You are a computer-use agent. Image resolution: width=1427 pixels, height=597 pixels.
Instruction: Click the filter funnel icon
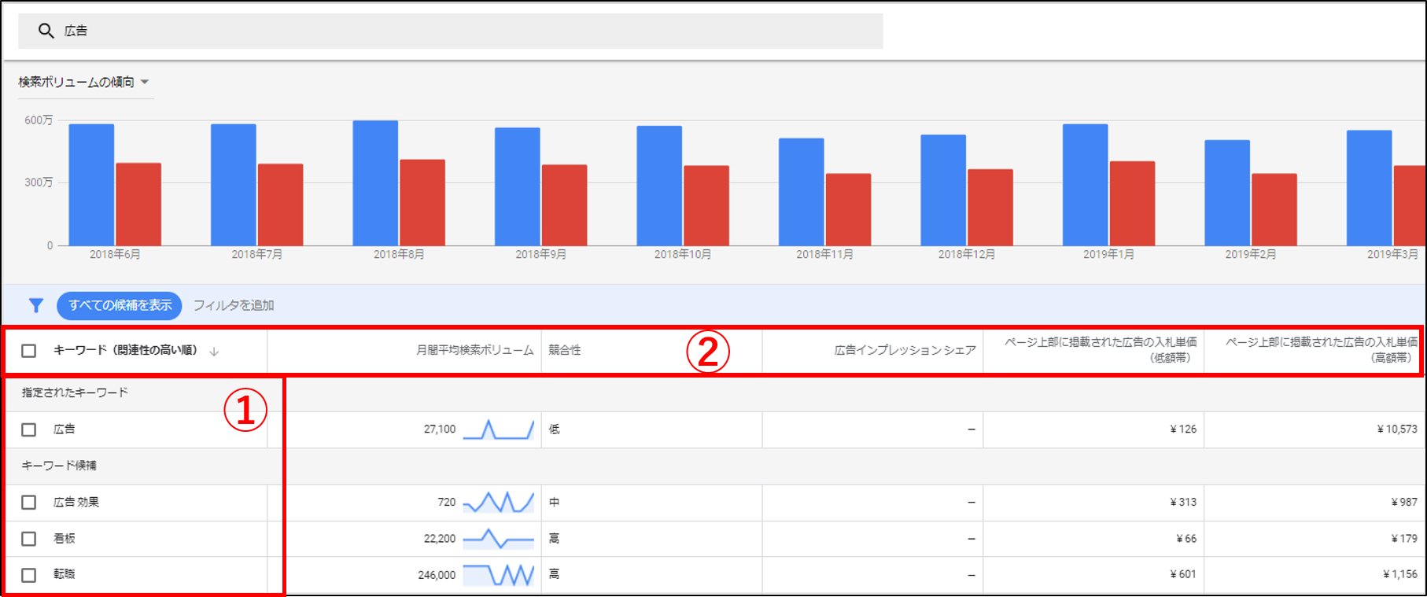(36, 305)
